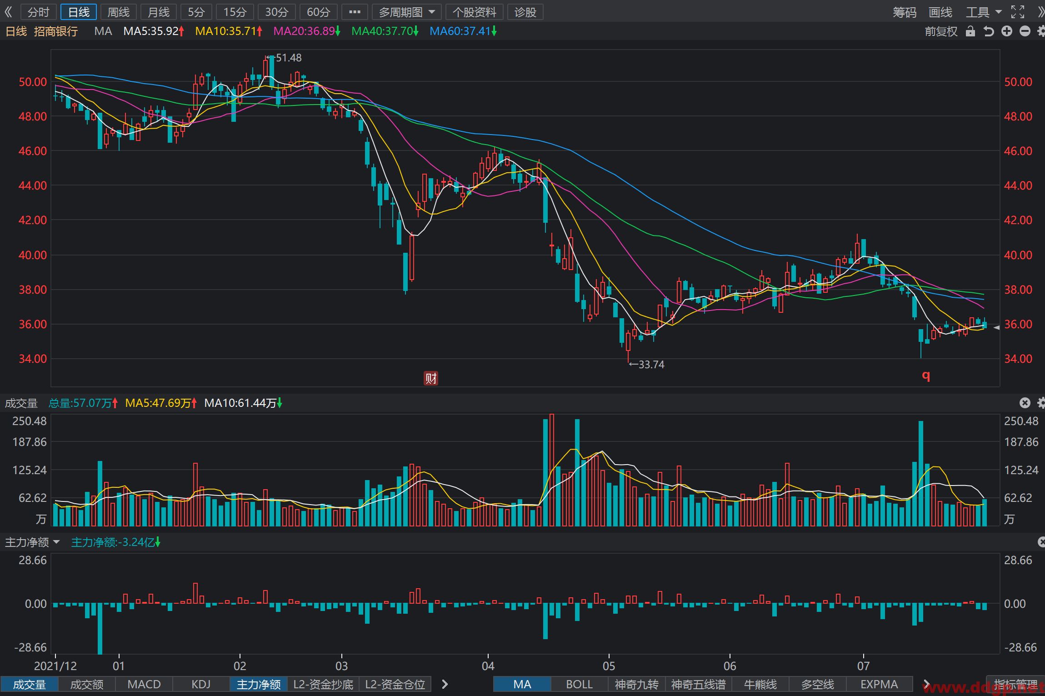Zoom out the chart with minus icon
The height and width of the screenshot is (696, 1045).
click(x=1025, y=31)
